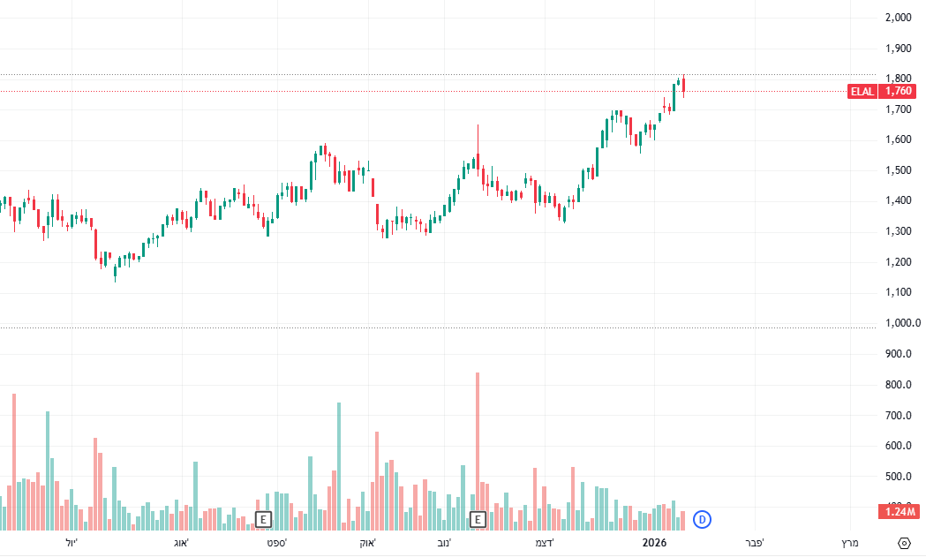
Task: Click the 1,000.0 price scale label
Action: tap(900, 323)
